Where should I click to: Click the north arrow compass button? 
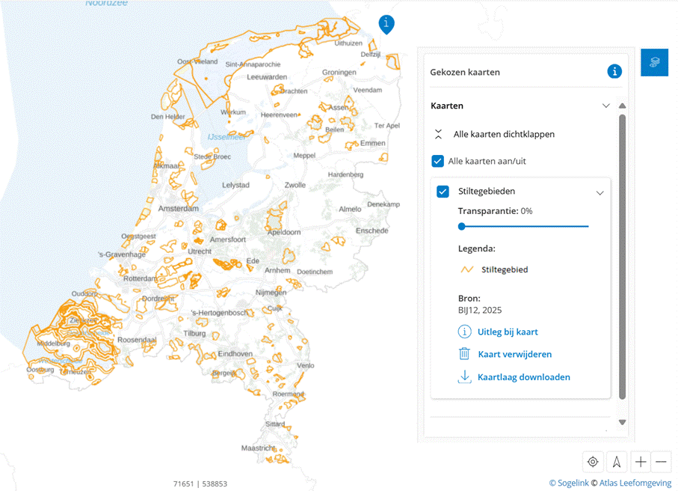[x=617, y=462]
